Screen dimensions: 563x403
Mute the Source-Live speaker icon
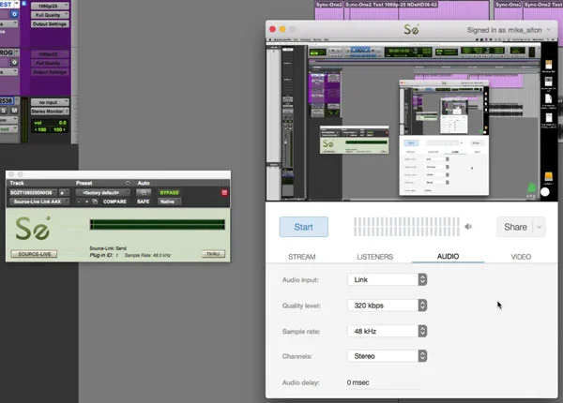(468, 227)
